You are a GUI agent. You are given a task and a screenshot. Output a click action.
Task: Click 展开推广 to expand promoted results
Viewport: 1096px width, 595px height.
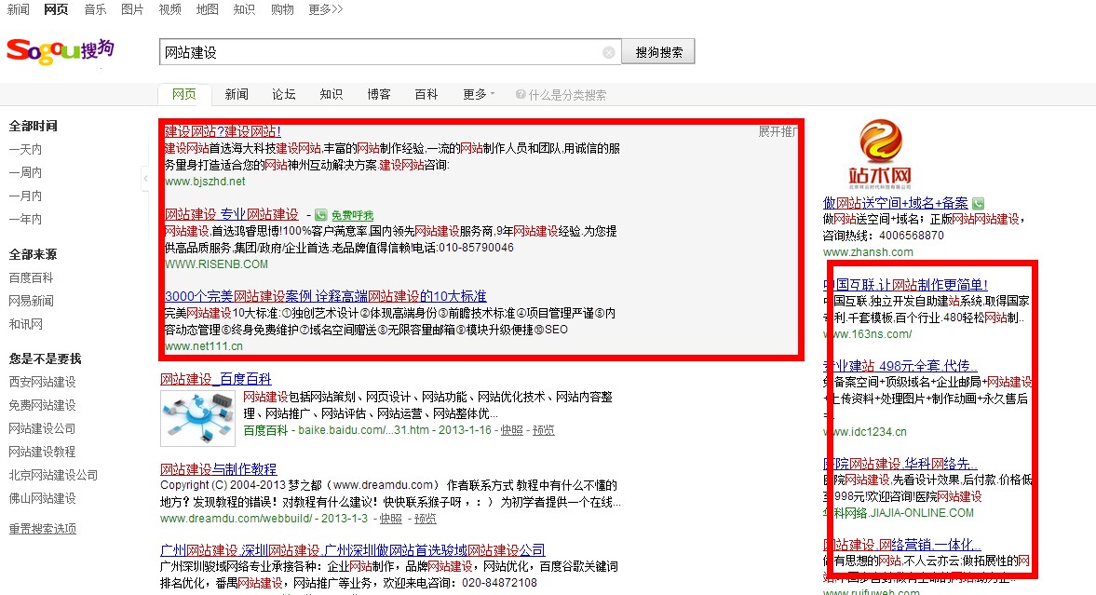click(780, 133)
